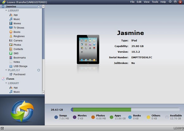184x131 pixels.
Task: Click the Leawo iTransfer app logo in title bar
Action: coord(4,2)
